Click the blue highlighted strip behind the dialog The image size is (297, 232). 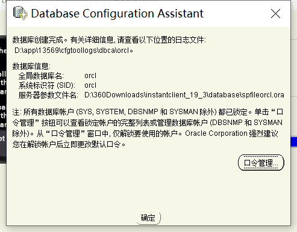[294, 142]
